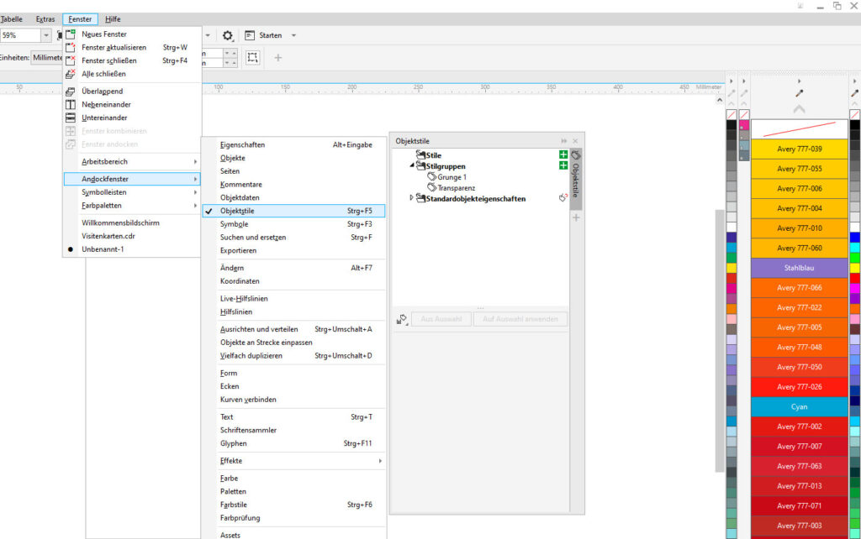This screenshot has width=861, height=539.
Task: Click the plus icon in property bar
Action: coord(277,57)
